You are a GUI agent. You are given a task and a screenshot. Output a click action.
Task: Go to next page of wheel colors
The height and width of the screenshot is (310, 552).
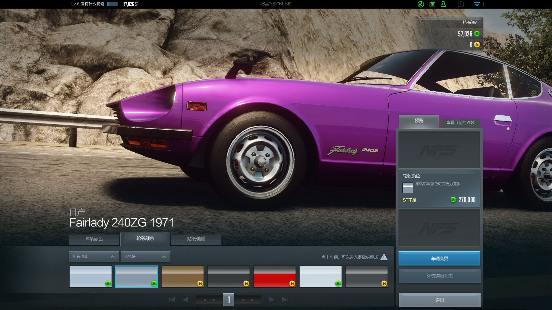271,300
